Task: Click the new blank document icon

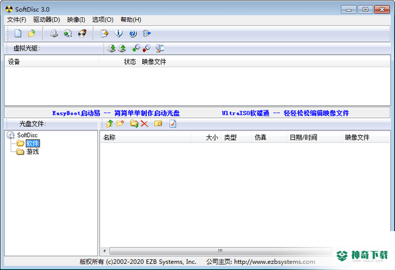Action: click(x=18, y=34)
